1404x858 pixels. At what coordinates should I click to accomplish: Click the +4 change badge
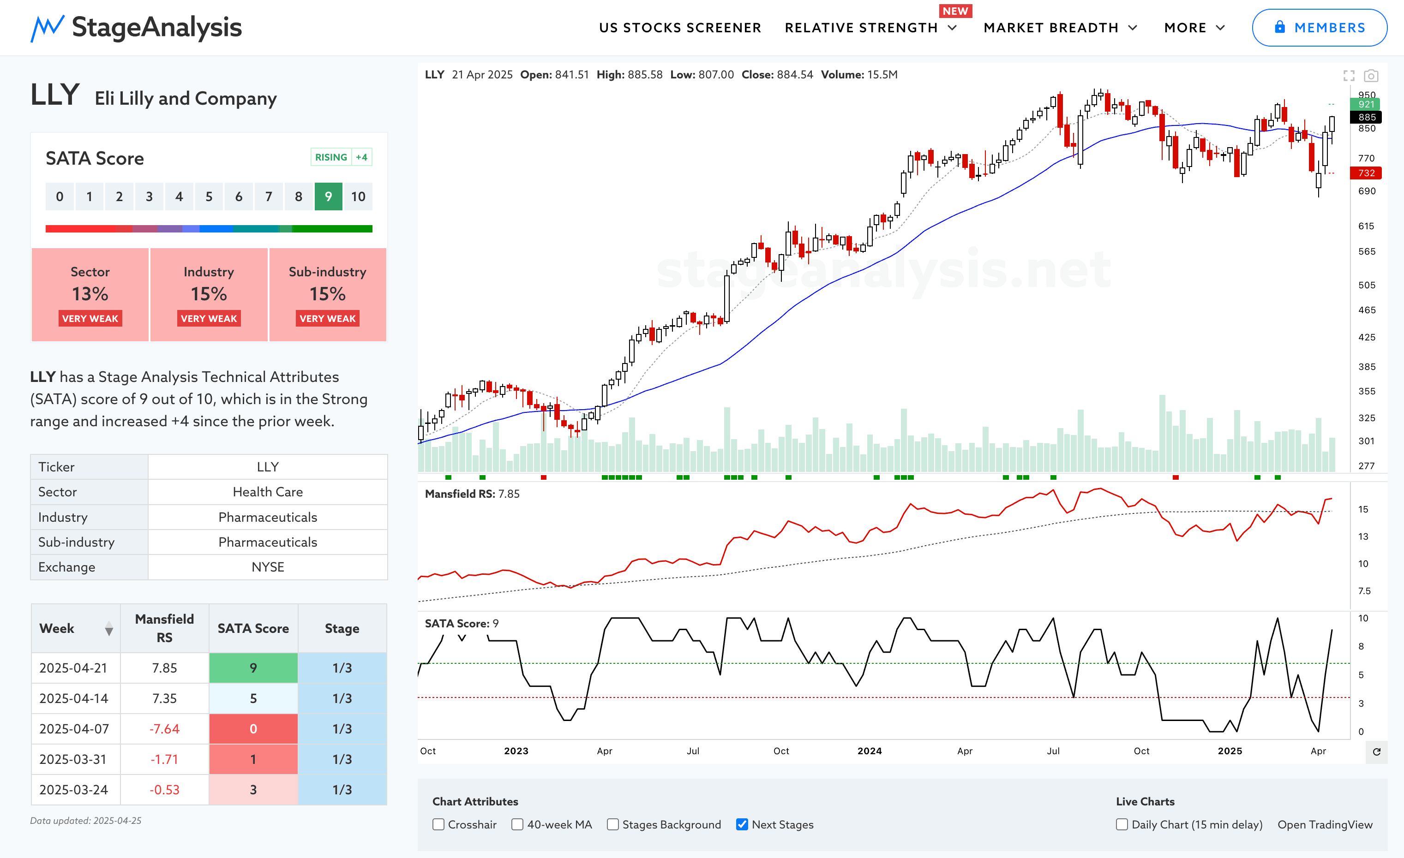pyautogui.click(x=361, y=157)
